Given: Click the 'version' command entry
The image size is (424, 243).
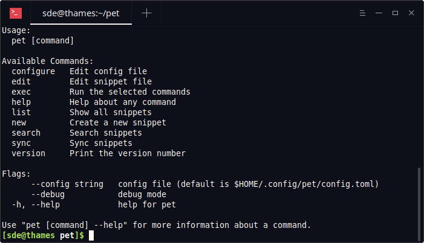Looking at the screenshot, I should tap(28, 154).
